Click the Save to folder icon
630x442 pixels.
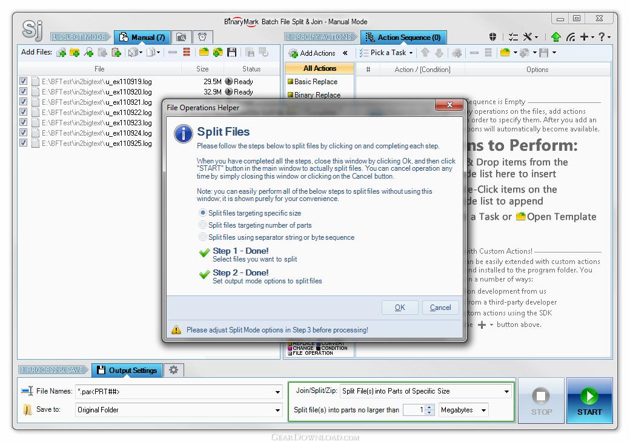tap(27, 409)
